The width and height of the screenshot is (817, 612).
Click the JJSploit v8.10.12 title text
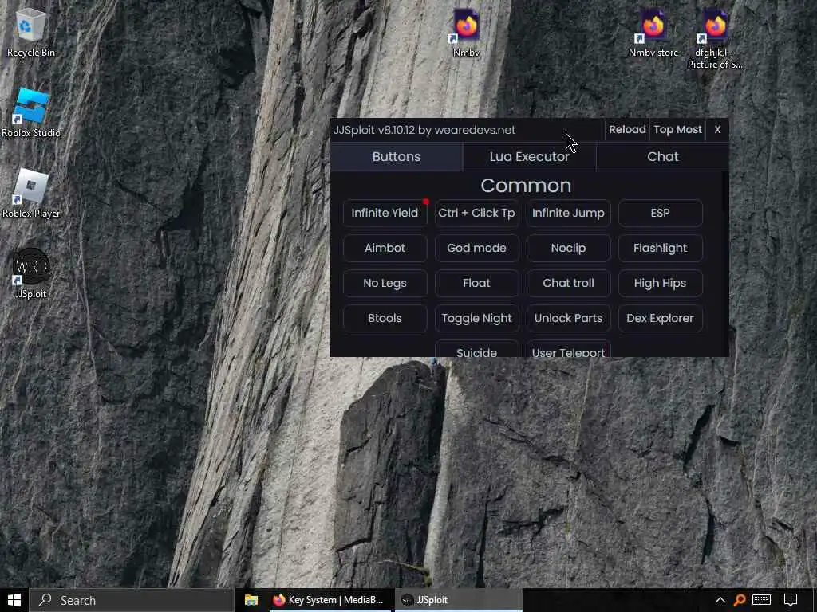click(x=424, y=130)
